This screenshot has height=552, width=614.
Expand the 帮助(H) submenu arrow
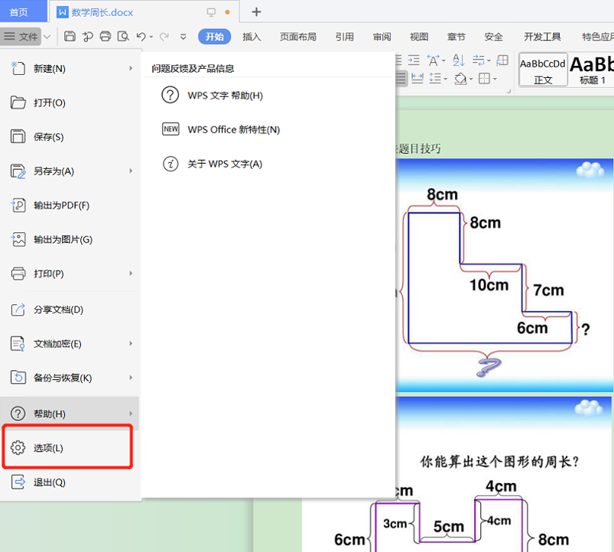coord(131,414)
